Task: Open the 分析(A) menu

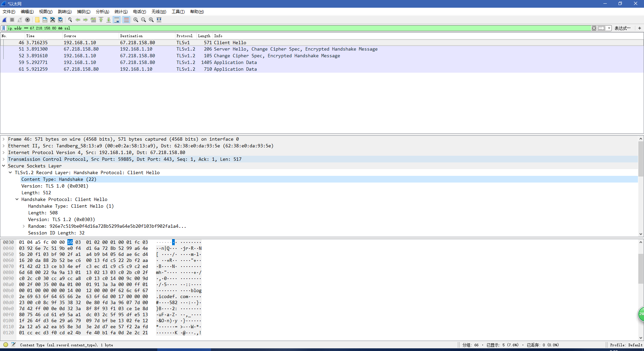Action: [x=102, y=12]
